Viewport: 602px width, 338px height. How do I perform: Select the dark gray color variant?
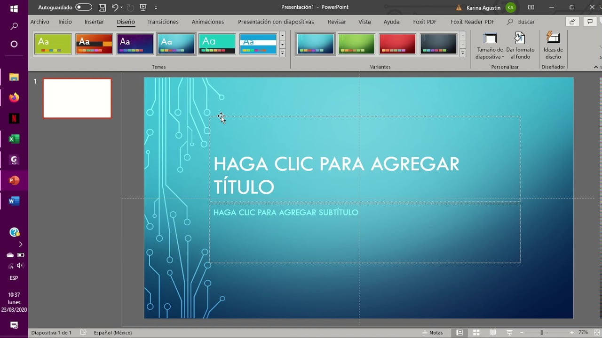pyautogui.click(x=438, y=44)
